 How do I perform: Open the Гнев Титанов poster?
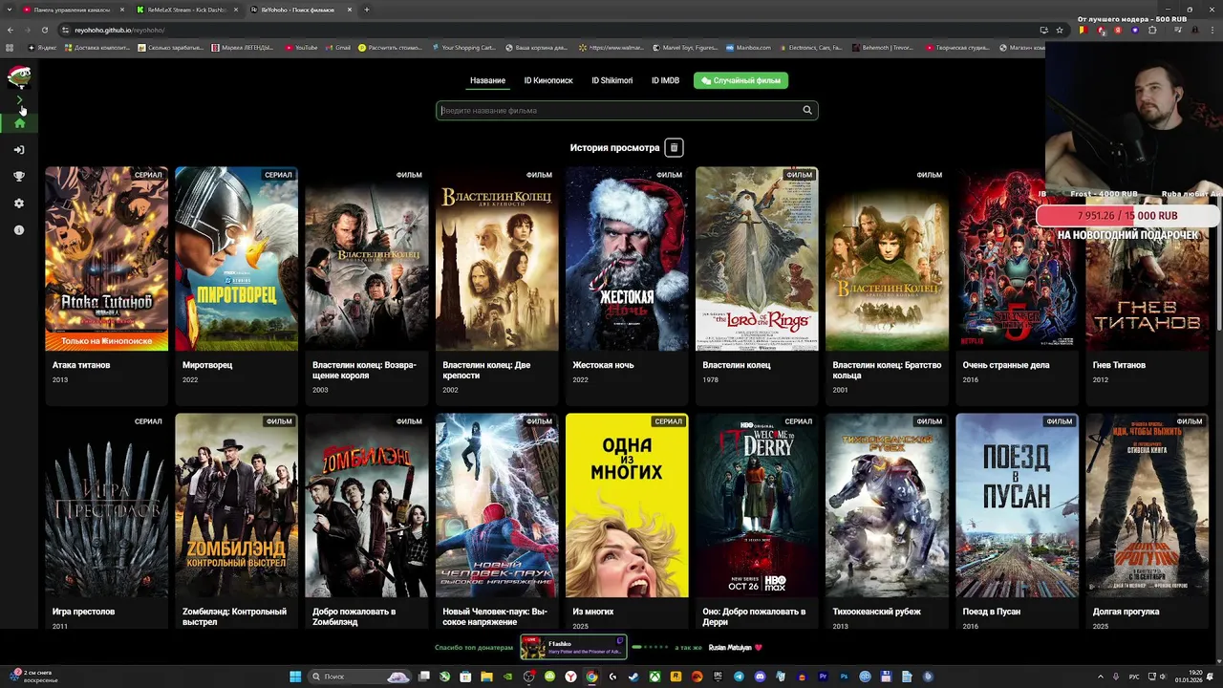pyautogui.click(x=1147, y=258)
